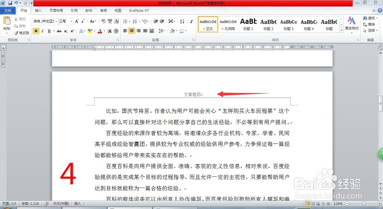The height and width of the screenshot is (209, 383).
Task: Click the Distributed alignment icon
Action: [152, 31]
